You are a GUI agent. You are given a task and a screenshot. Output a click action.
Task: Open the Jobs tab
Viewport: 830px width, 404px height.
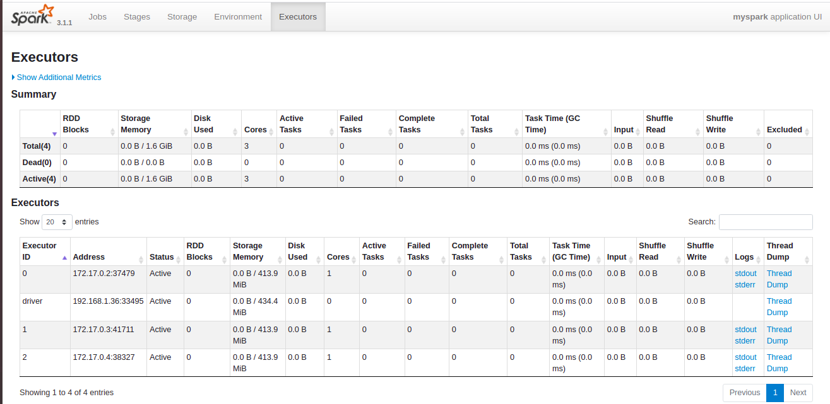click(x=97, y=16)
